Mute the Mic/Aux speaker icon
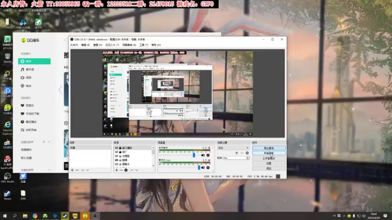Image resolution: width=392 pixels, height=220 pixels. tap(203, 168)
